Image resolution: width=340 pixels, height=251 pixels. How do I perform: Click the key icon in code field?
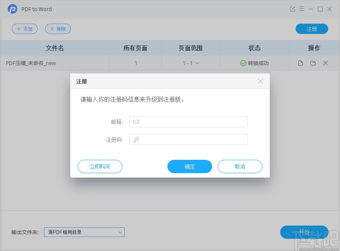click(136, 140)
